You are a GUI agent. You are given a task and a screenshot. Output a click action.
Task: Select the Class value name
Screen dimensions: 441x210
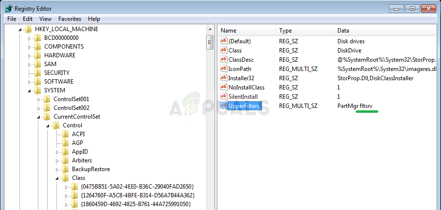(x=235, y=51)
